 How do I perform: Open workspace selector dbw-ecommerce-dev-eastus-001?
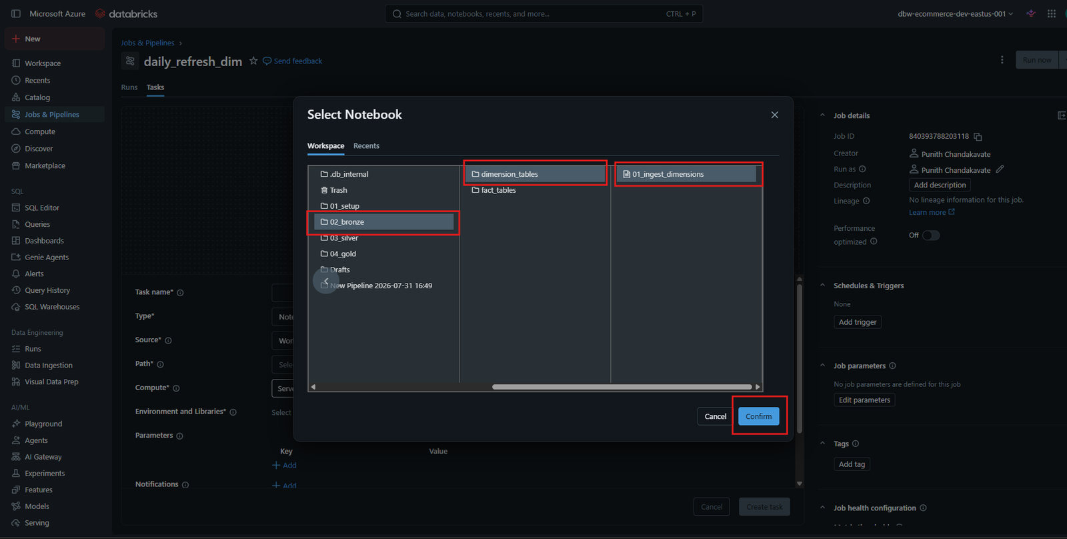(x=955, y=13)
